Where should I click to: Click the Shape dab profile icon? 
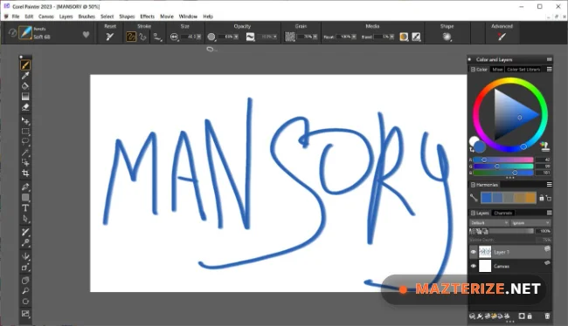tap(447, 37)
